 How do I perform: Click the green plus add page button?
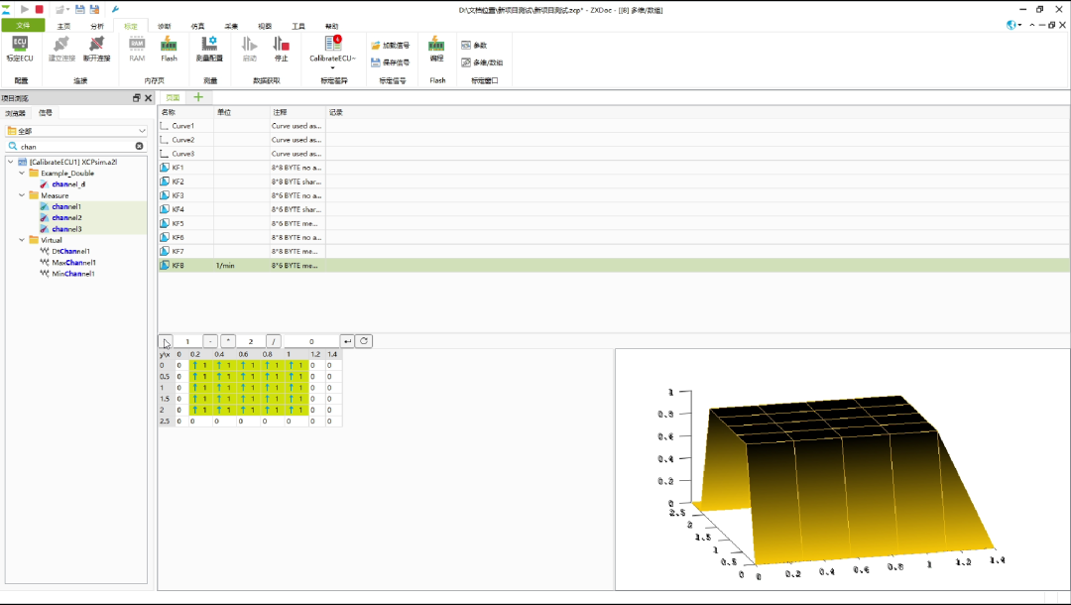tap(198, 97)
